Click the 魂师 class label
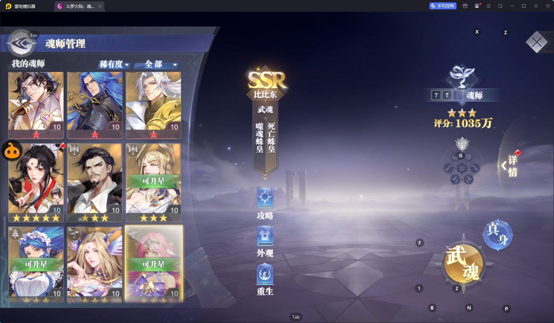554x323 pixels. tap(474, 95)
